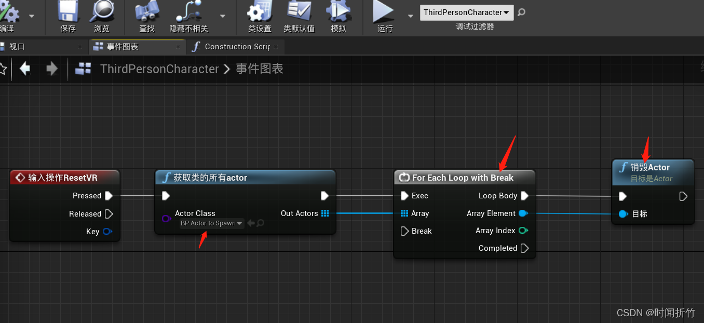Click the 运行 (Play) button

(x=384, y=11)
